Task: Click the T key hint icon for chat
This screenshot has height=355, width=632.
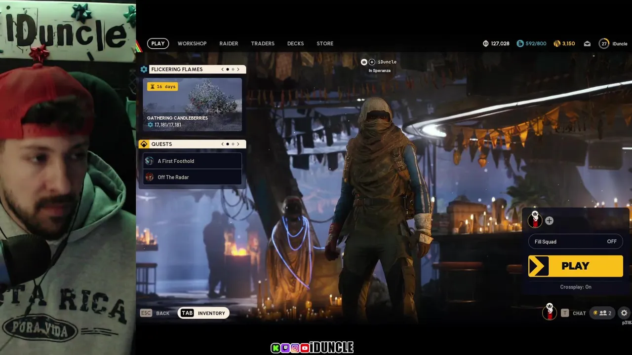Action: tap(565, 313)
